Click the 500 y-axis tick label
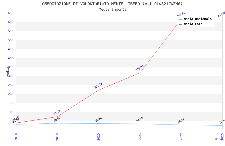This screenshot has height=146, width=225. 11,40
